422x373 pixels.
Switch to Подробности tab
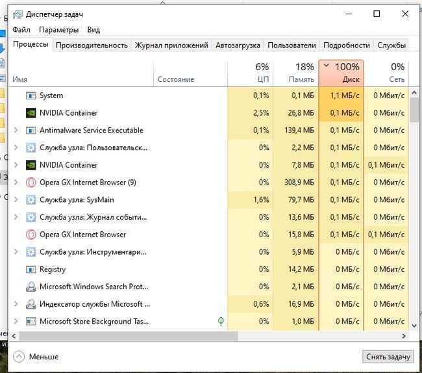347,45
